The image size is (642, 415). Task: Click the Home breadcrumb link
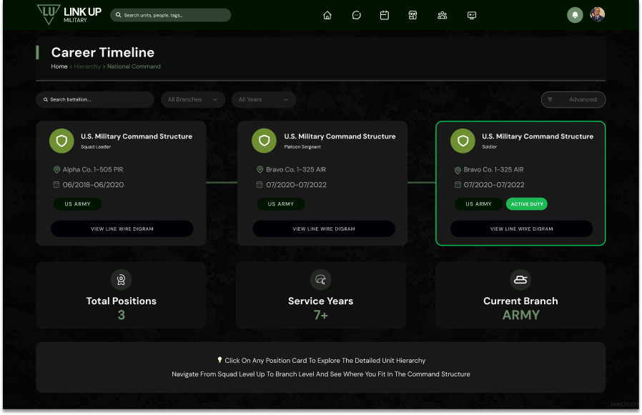59,66
